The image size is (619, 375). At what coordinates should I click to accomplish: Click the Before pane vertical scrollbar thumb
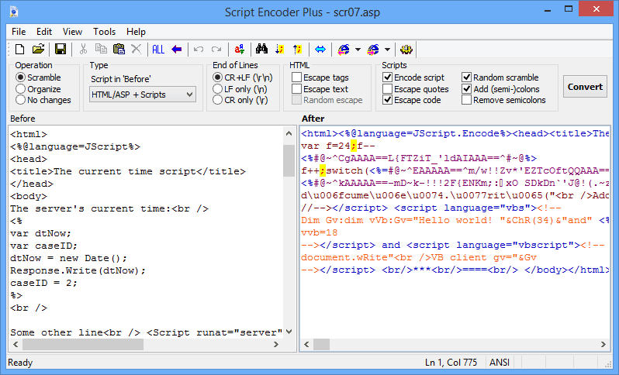click(x=289, y=160)
